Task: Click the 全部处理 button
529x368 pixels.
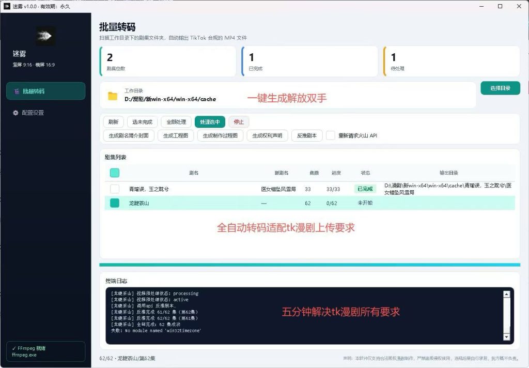Action: click(x=176, y=122)
